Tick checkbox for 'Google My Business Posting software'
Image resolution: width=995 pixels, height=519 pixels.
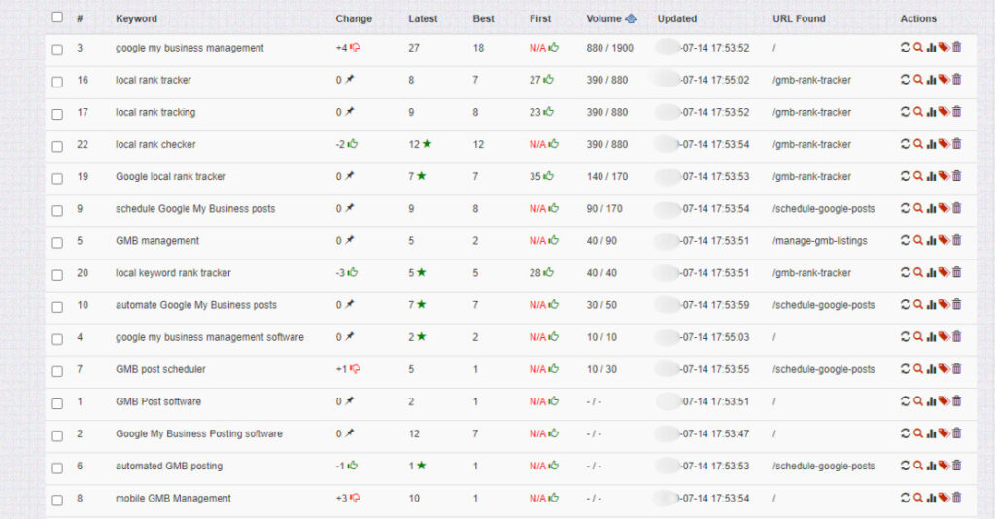[x=57, y=434]
